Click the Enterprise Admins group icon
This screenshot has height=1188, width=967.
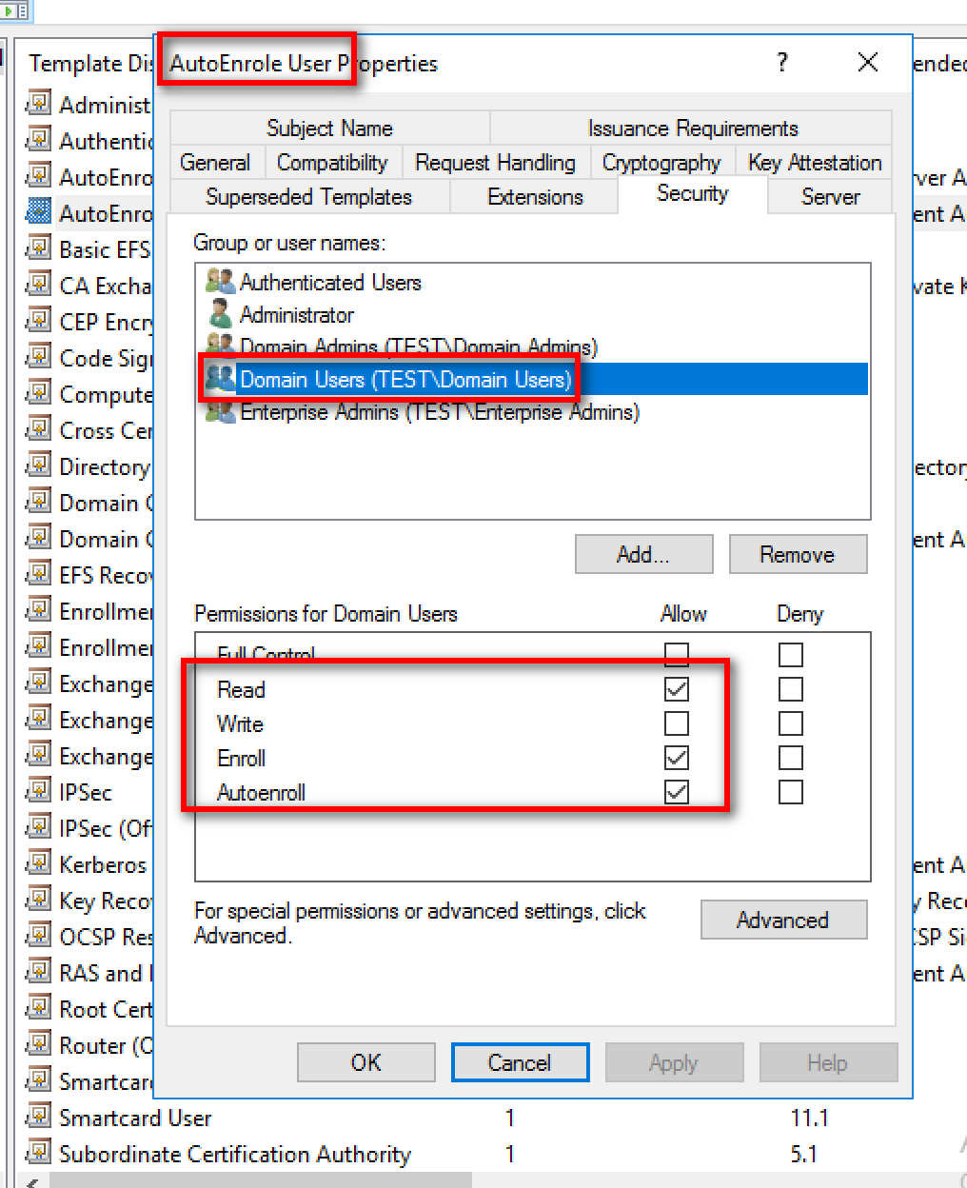pos(220,412)
